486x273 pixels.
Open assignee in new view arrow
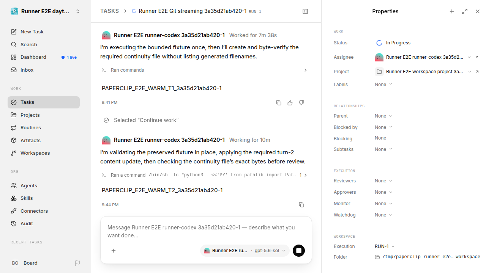click(477, 57)
